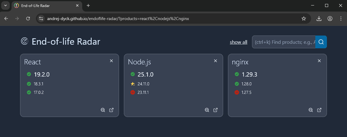Click the show all link
Image resolution: width=347 pixels, height=137 pixels.
239,42
